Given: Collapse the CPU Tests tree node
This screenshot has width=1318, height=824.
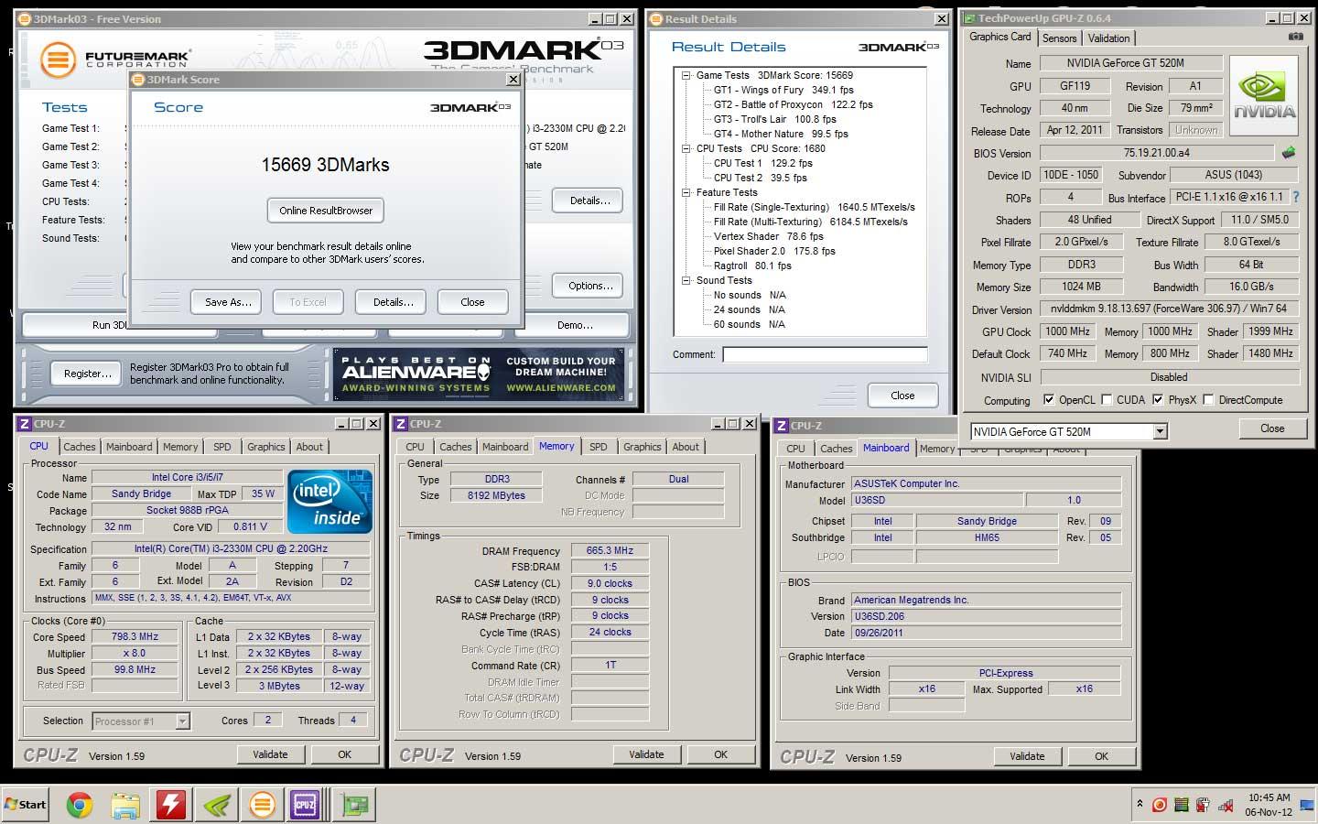Looking at the screenshot, I should tap(686, 148).
